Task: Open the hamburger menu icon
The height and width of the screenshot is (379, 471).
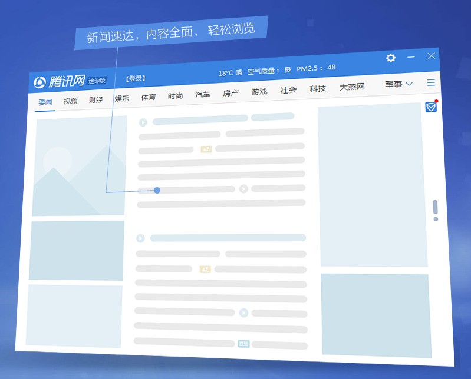Action: 432,83
